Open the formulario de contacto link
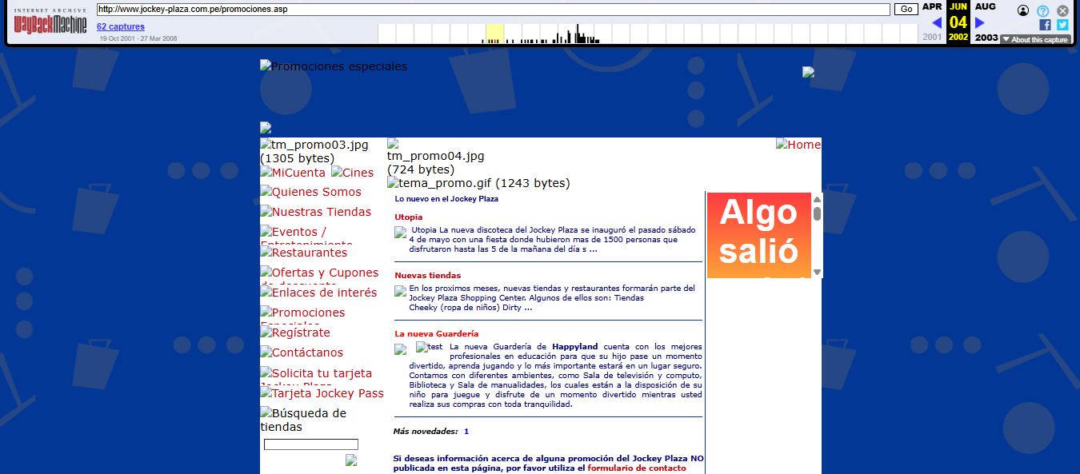 637,468
